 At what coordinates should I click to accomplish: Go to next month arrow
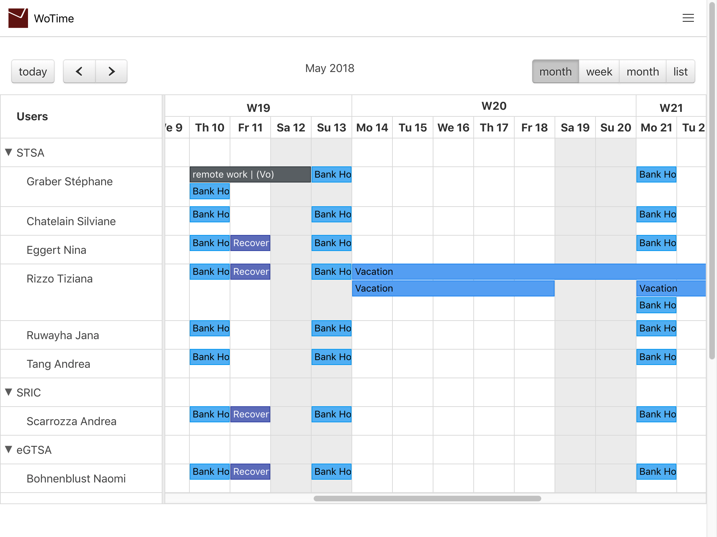click(111, 71)
